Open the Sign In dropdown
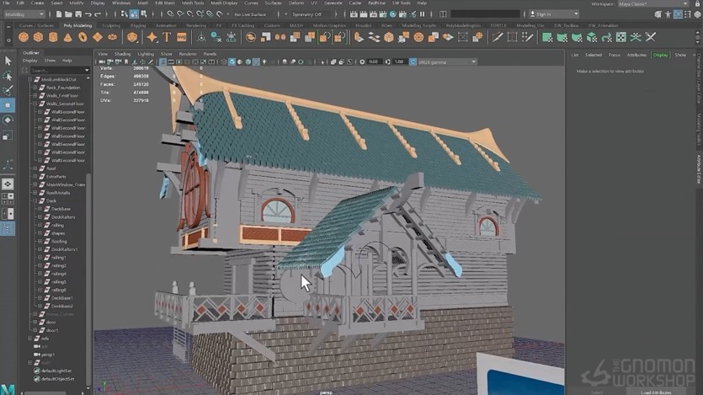The image size is (703, 395). 554,14
